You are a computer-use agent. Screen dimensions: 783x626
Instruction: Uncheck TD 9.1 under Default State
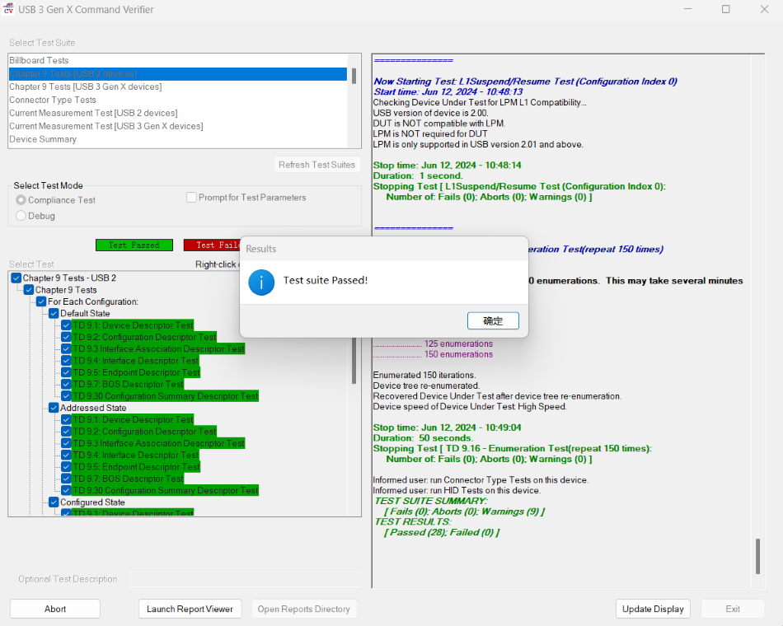(67, 325)
